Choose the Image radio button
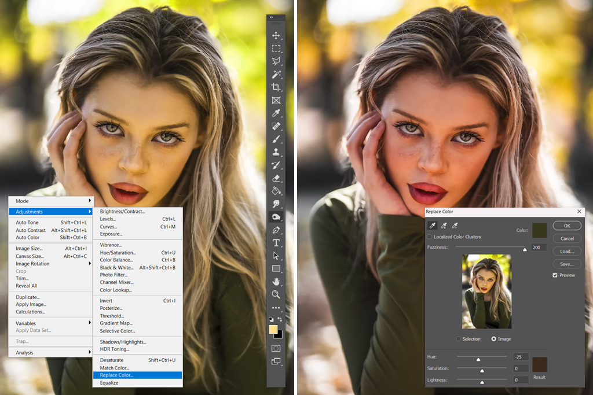 (x=493, y=339)
